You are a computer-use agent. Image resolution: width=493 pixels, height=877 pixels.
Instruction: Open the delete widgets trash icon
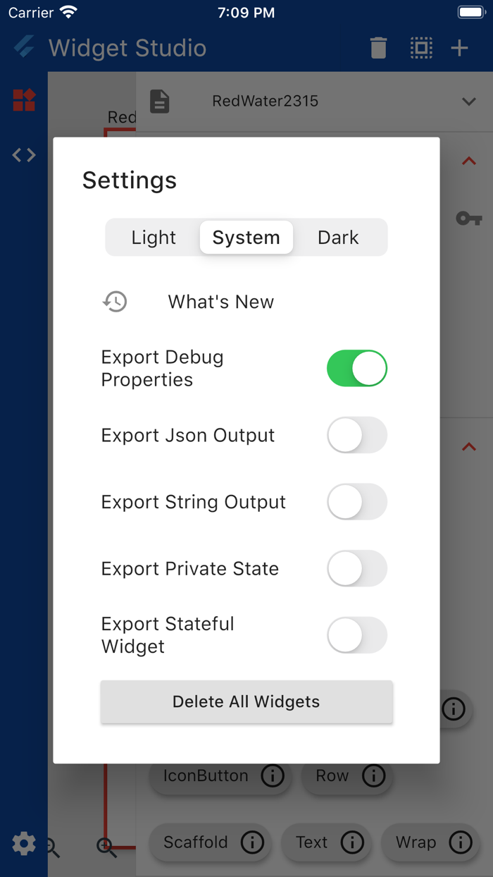378,48
